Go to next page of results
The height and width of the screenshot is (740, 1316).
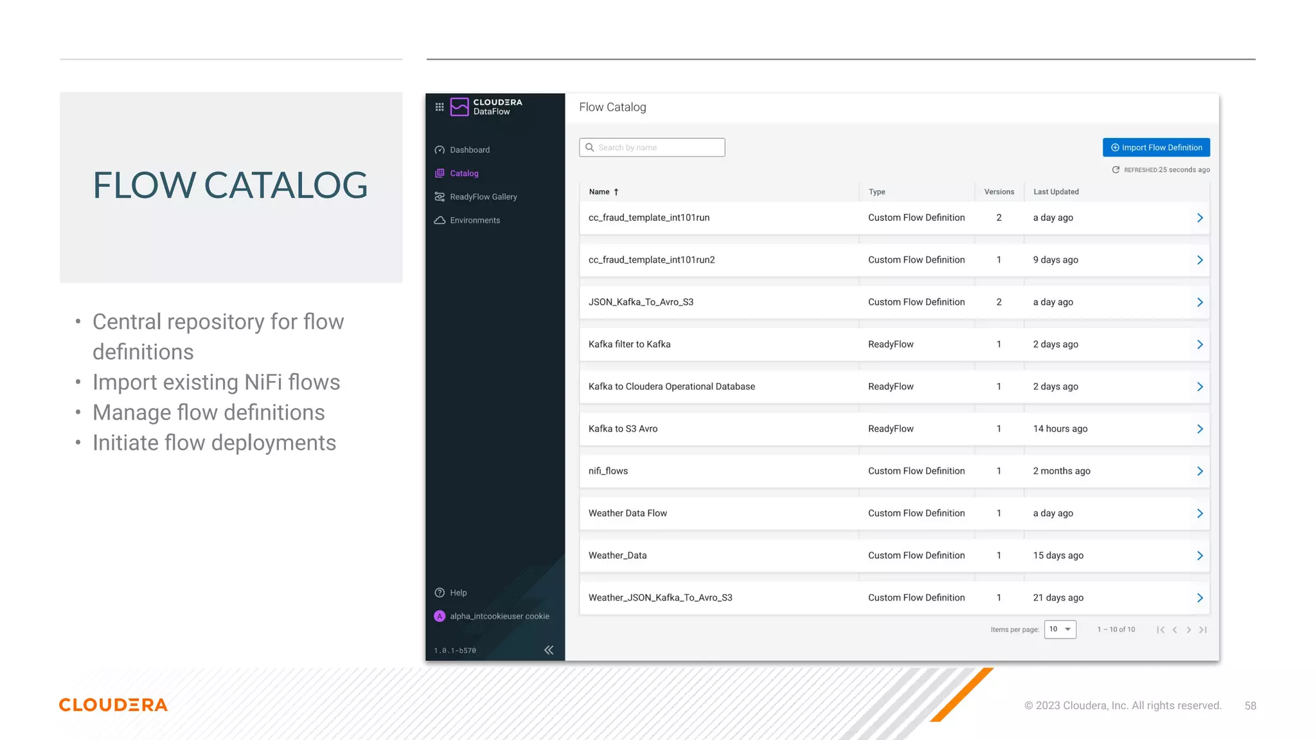(x=1189, y=630)
